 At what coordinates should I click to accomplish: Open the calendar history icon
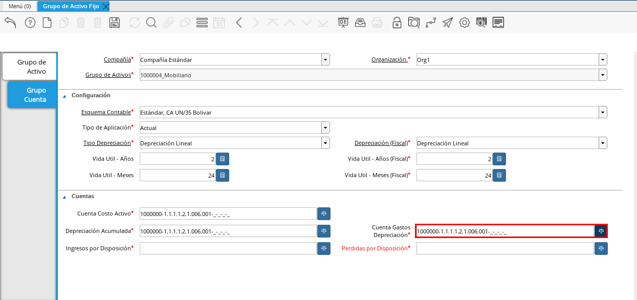coord(219,23)
